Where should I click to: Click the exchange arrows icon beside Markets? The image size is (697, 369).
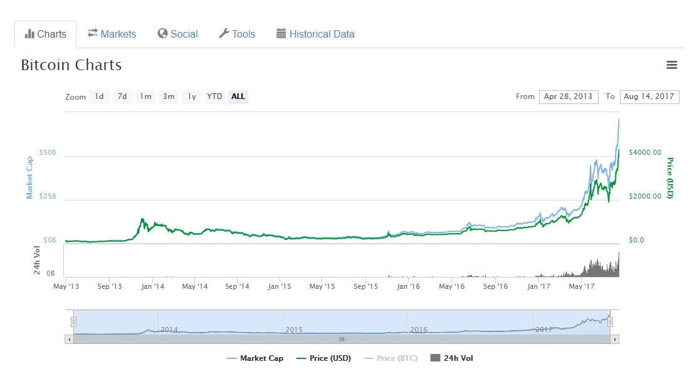[x=93, y=33]
